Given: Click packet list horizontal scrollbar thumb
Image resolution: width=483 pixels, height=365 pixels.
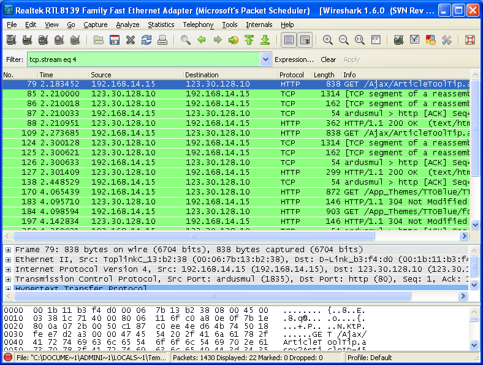Looking at the screenshot, I should pos(194,236).
